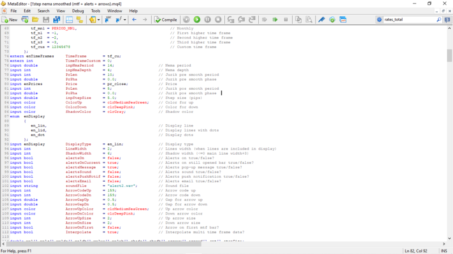Click the rates_total search field
The width and height of the screenshot is (453, 254).
coord(405,20)
